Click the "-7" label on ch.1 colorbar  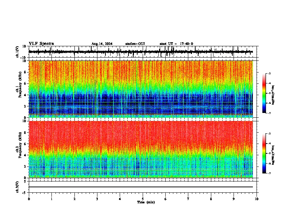tap(269, 113)
